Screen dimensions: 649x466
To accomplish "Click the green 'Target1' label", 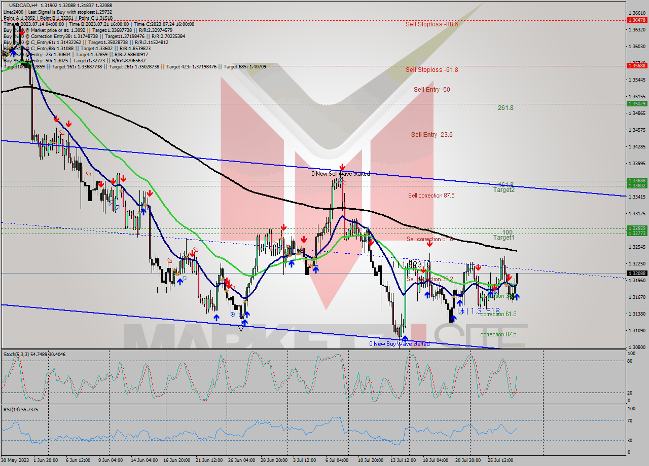I will coord(504,237).
